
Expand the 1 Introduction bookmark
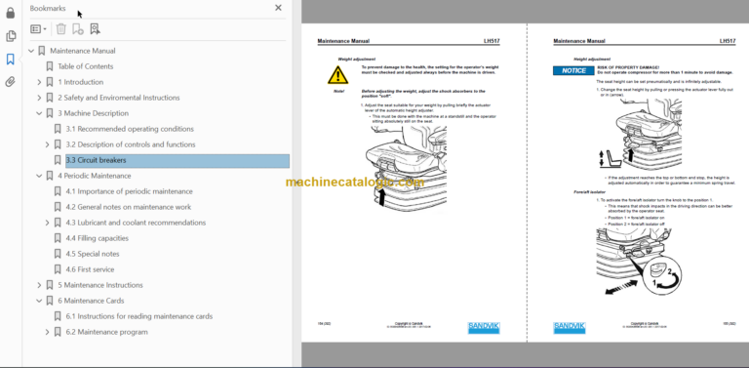(39, 82)
